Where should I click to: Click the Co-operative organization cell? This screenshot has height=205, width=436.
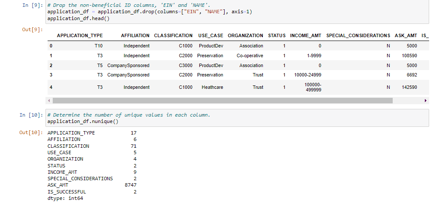(250, 56)
